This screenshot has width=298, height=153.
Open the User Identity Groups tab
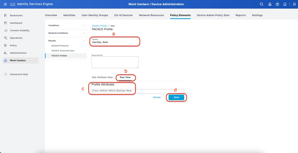click(95, 15)
